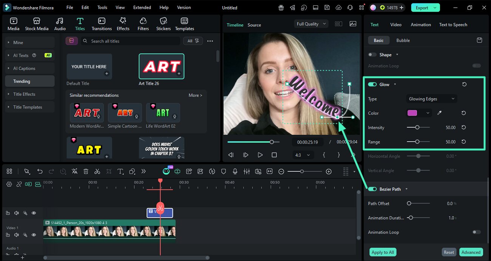This screenshot has width=491, height=261.
Task: Open the Audio library
Action: [60, 24]
